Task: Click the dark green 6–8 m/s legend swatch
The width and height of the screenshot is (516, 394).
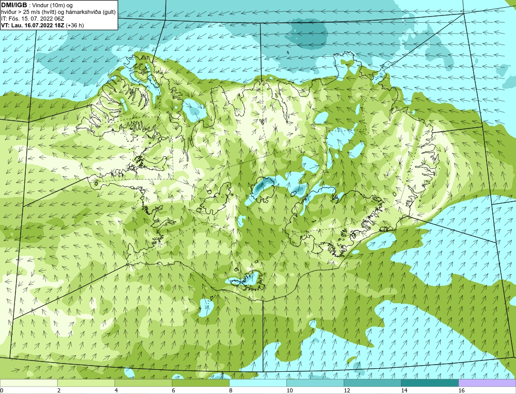Action: [200, 383]
